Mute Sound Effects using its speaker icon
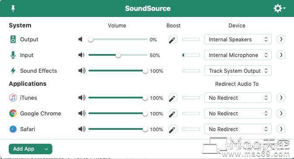Image resolution: width=294 pixels, height=159 pixels. click(x=82, y=71)
